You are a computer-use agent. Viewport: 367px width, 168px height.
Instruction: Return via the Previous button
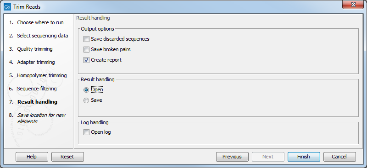click(232, 157)
